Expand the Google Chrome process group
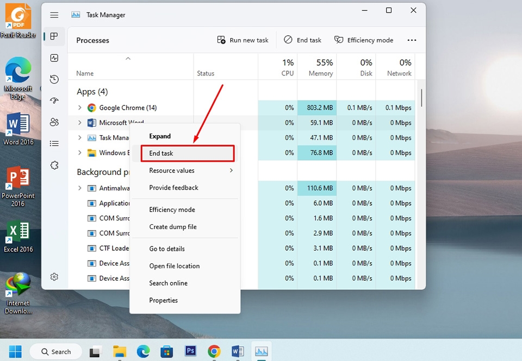This screenshot has width=522, height=361. 79,107
